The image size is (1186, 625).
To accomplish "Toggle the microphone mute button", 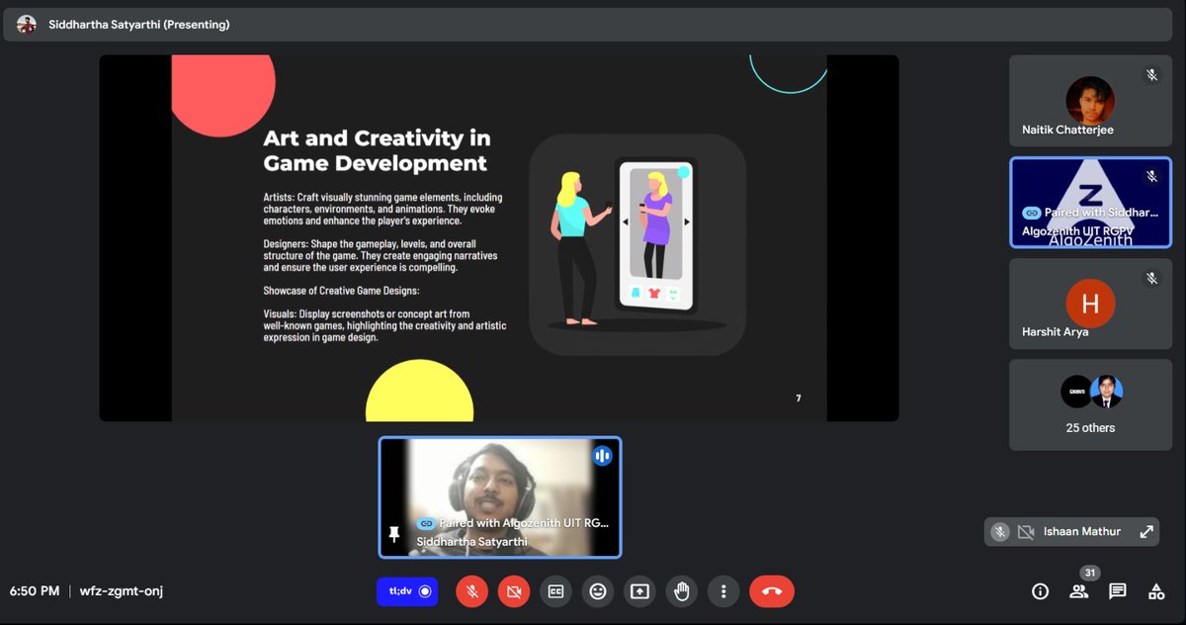I will click(472, 591).
